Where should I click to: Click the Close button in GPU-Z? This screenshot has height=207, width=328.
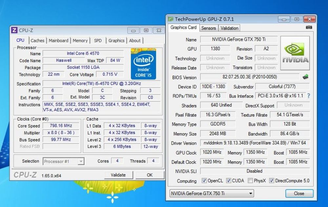point(299,193)
